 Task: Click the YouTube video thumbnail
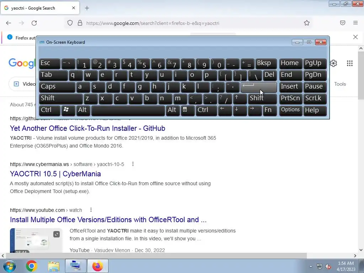36,240
